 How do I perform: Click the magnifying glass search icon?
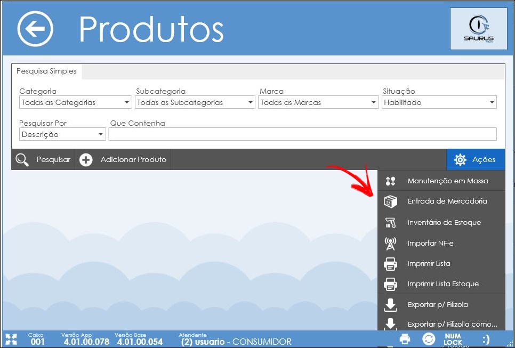[22, 160]
